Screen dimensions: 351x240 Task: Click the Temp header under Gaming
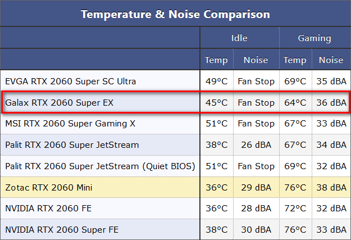pyautogui.click(x=295, y=60)
